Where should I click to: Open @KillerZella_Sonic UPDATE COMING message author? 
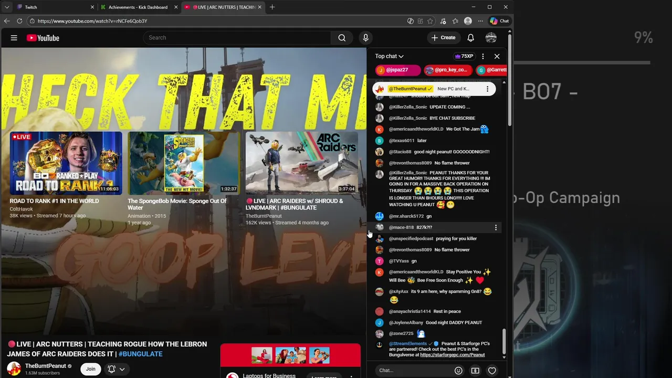pos(408,107)
